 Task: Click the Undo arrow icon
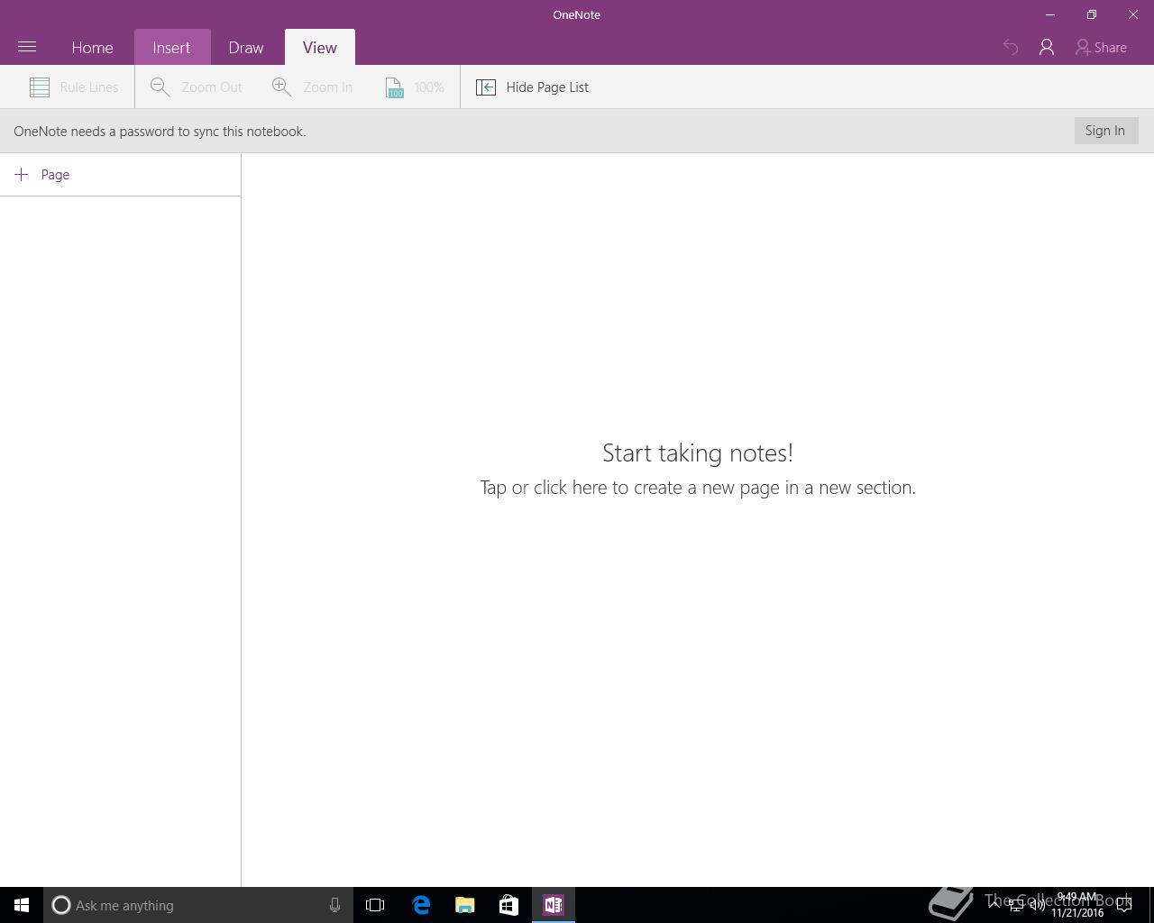coord(1011,48)
